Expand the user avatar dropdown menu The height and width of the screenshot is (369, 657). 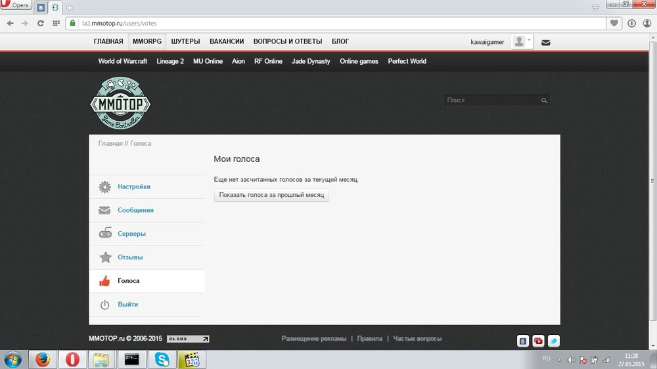pos(522,42)
